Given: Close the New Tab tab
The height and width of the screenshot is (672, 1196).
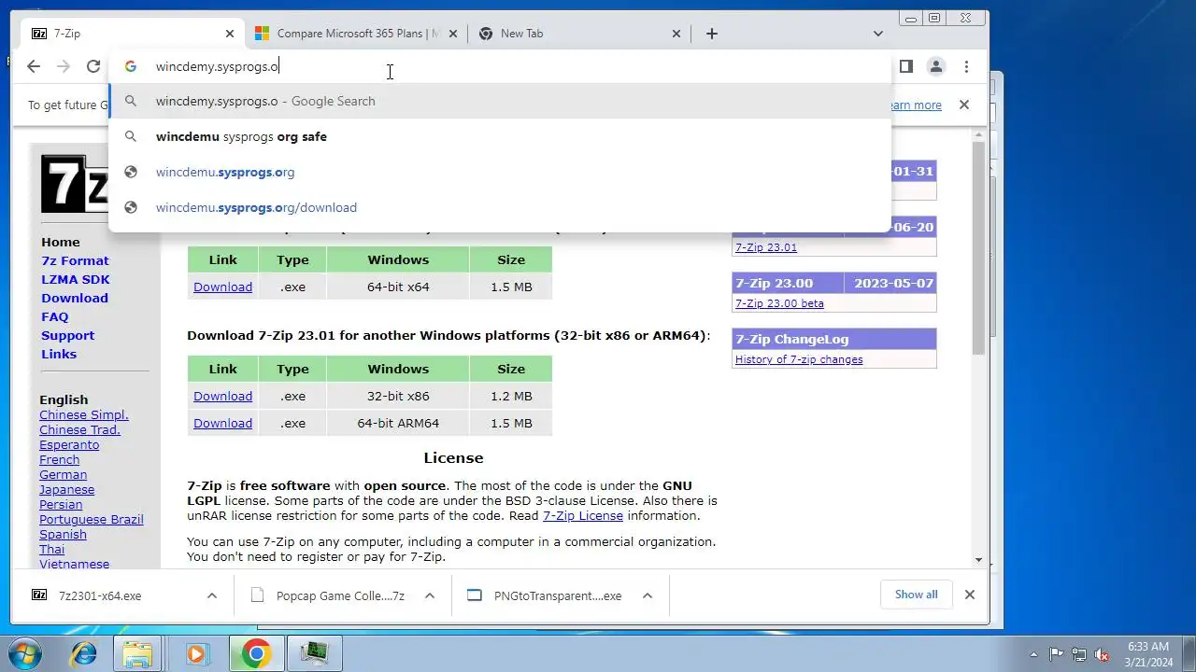Looking at the screenshot, I should click(x=676, y=34).
